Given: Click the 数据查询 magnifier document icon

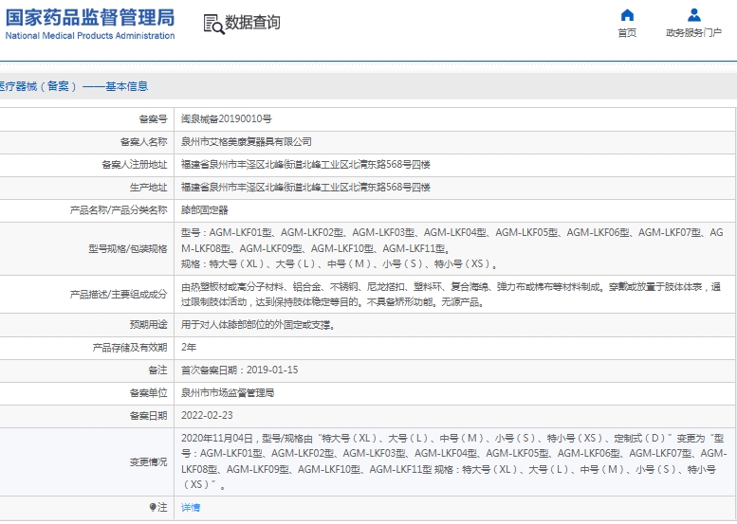Looking at the screenshot, I should 213,24.
